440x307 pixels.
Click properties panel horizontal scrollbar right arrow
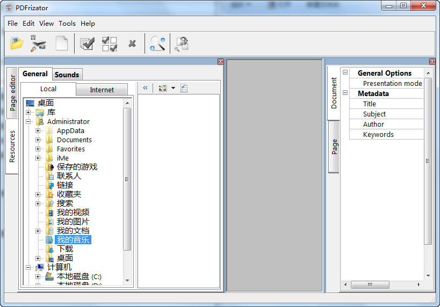(419, 284)
